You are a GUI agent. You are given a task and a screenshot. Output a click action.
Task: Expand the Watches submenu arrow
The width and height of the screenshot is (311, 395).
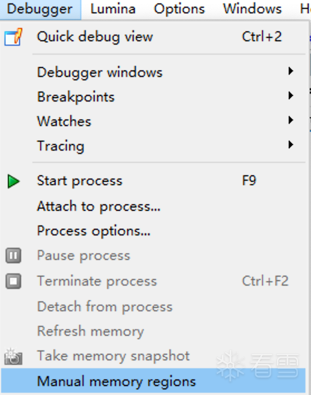tap(290, 120)
